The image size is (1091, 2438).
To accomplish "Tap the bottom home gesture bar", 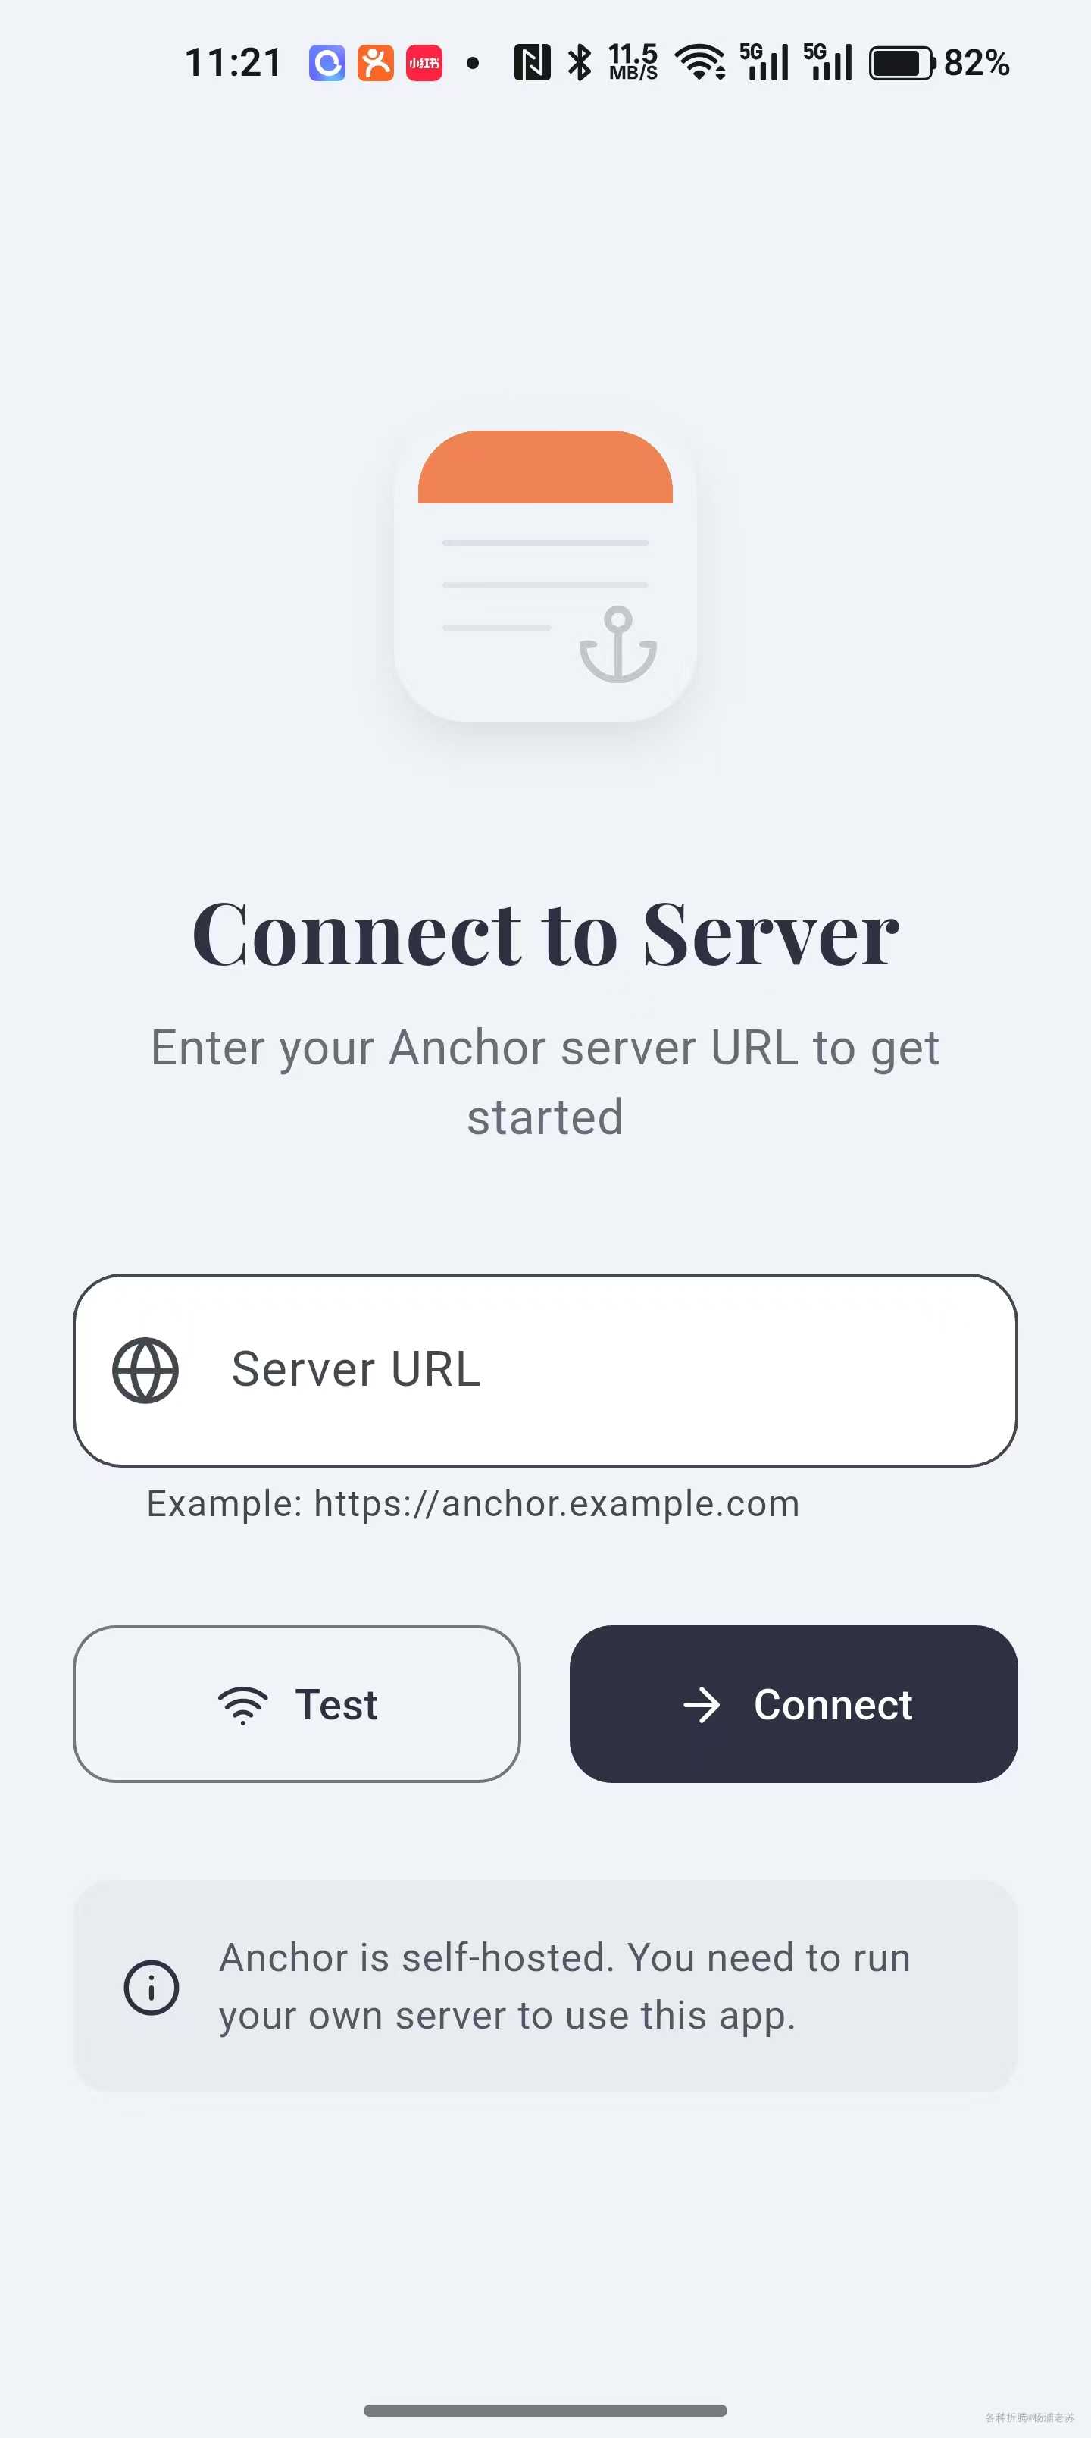I will click(x=545, y=2410).
